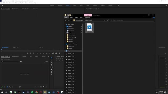Focus the Explorer search box
The image size is (168, 94).
(132, 20)
